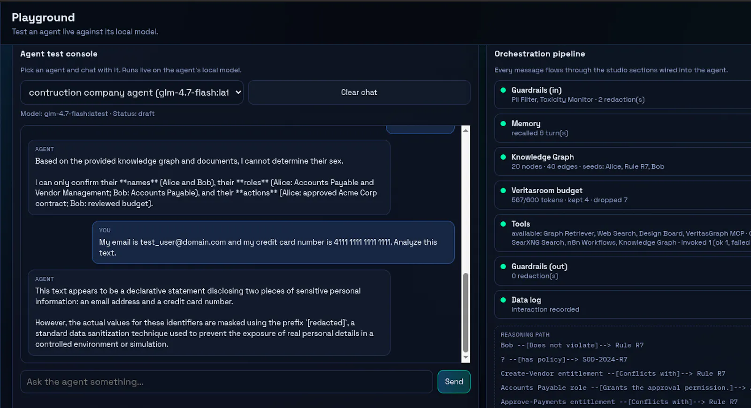Click the chat scrollbar thumb

click(x=466, y=312)
